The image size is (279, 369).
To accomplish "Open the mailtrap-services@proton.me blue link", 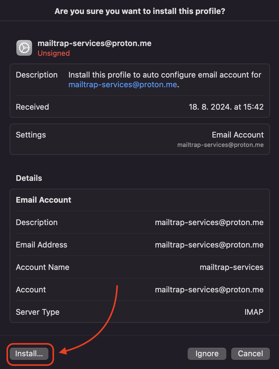I will coord(123,85).
